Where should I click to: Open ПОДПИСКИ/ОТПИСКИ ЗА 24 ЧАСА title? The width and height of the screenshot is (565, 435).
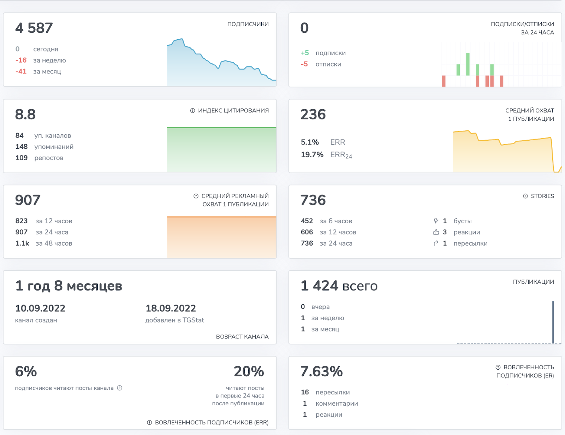tap(522, 28)
